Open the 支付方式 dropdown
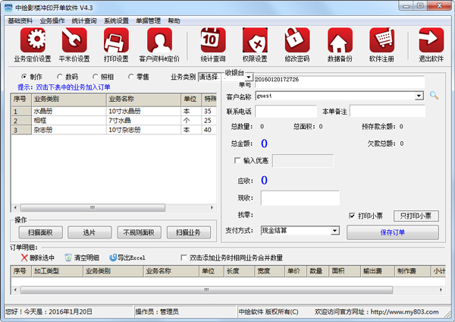Viewport: 455px width, 322px height. [335, 230]
